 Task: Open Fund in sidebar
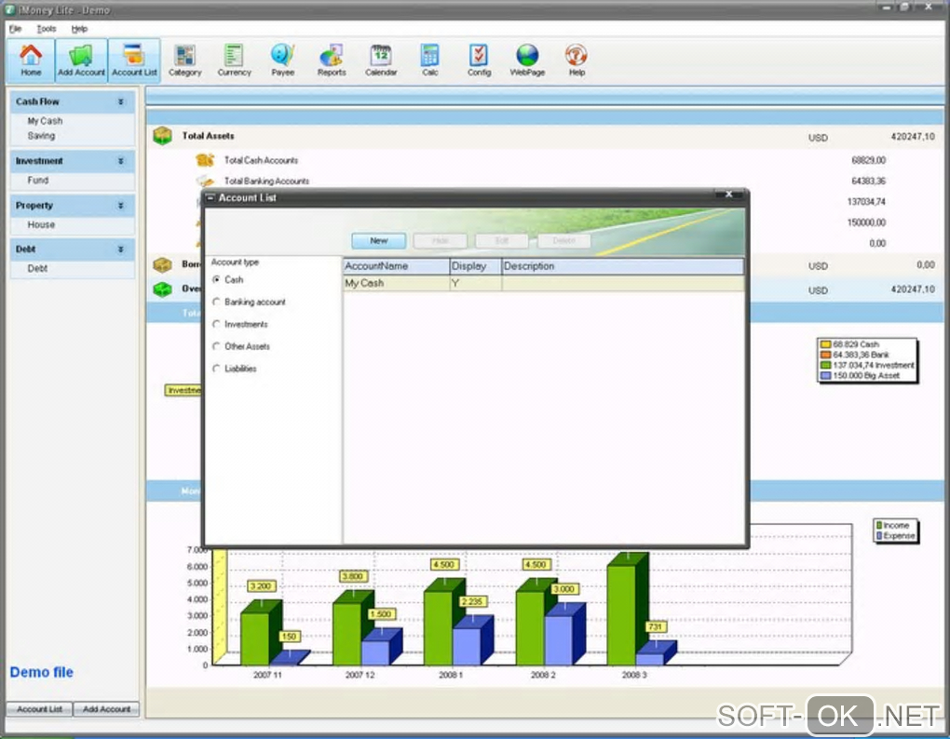click(x=37, y=181)
